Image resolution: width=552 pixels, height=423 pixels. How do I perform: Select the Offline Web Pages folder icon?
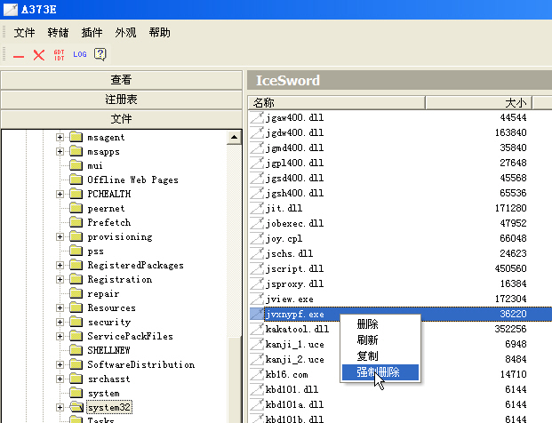coord(76,180)
